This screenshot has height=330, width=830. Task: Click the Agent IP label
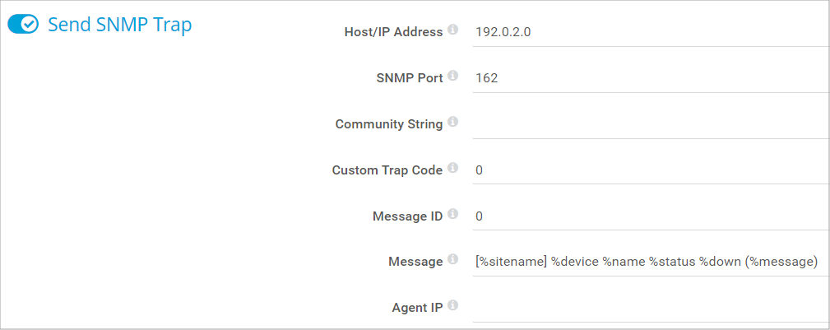coord(417,308)
